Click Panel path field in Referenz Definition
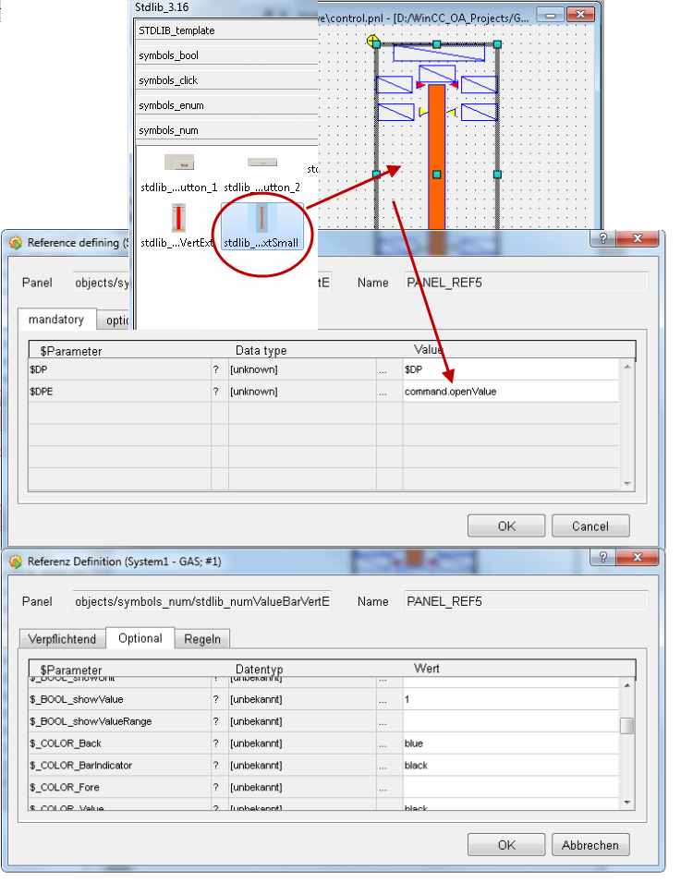The height and width of the screenshot is (882, 693). pyautogui.click(x=202, y=601)
